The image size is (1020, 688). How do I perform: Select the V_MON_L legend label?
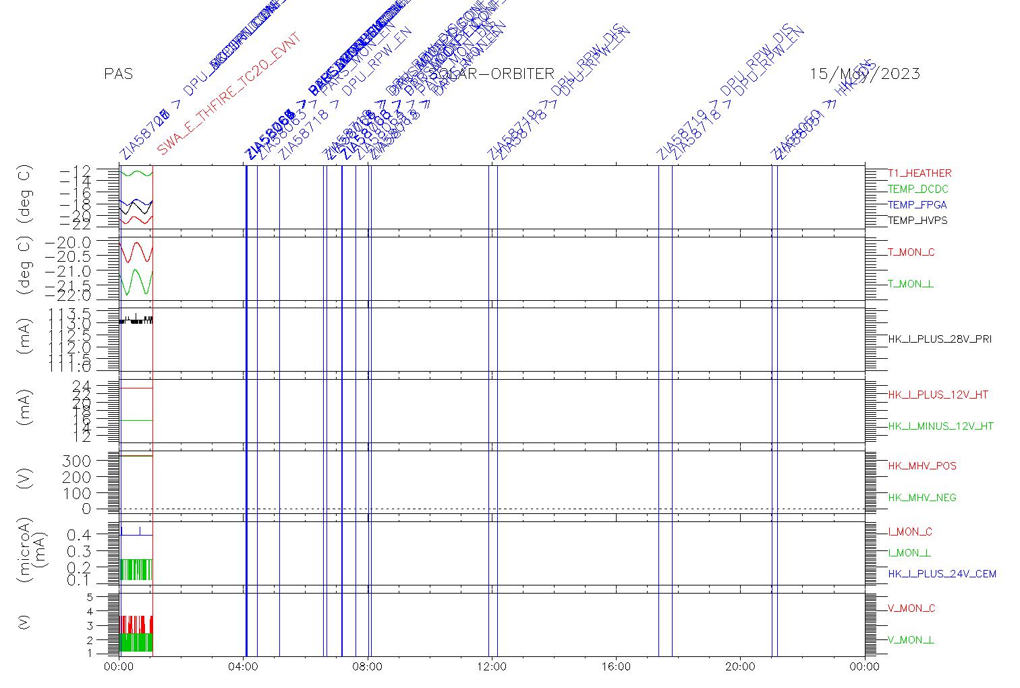pos(911,640)
